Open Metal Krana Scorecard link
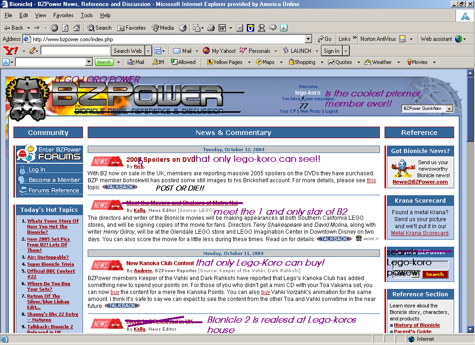The image size is (475, 345). point(419,233)
